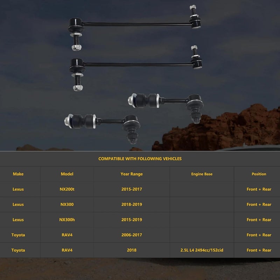Click the 'Make' column header

pyautogui.click(x=18, y=174)
